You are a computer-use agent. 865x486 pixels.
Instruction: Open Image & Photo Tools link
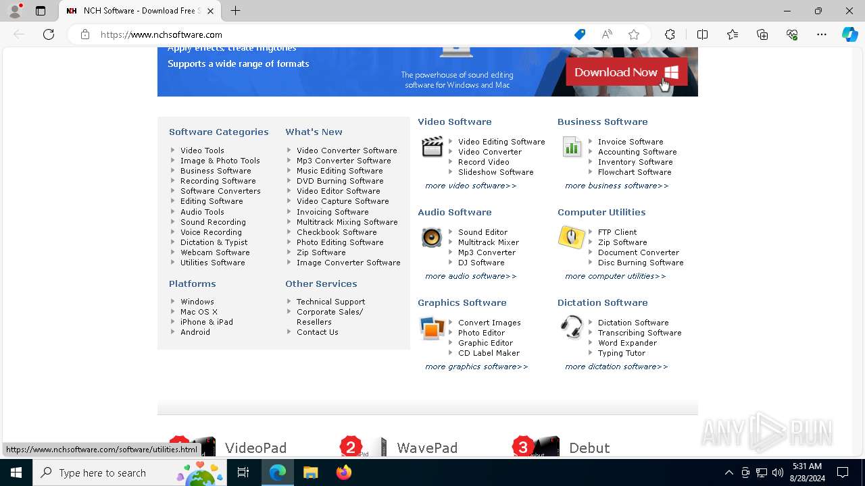[220, 161]
